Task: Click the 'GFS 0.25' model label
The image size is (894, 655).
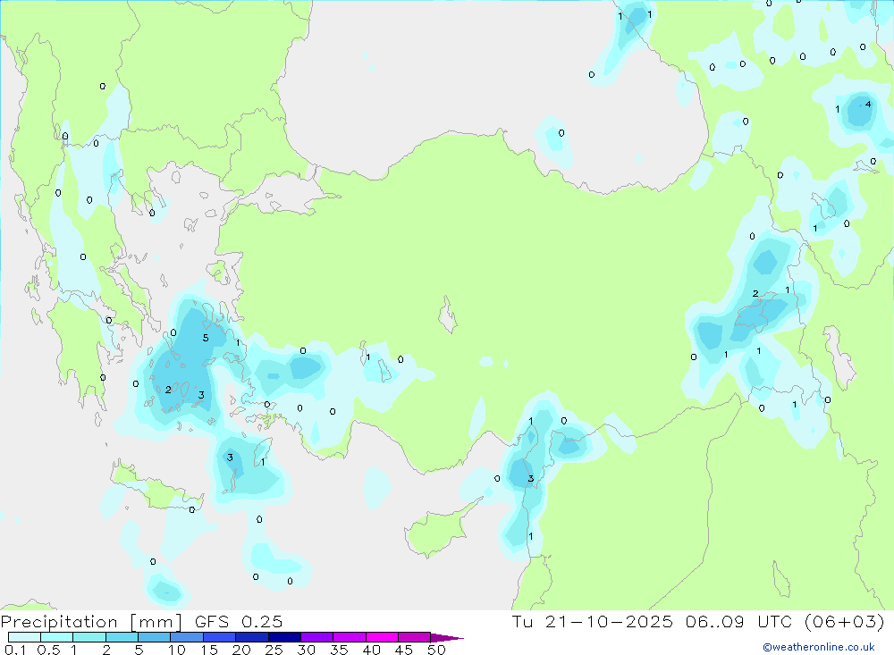Action: [x=239, y=622]
